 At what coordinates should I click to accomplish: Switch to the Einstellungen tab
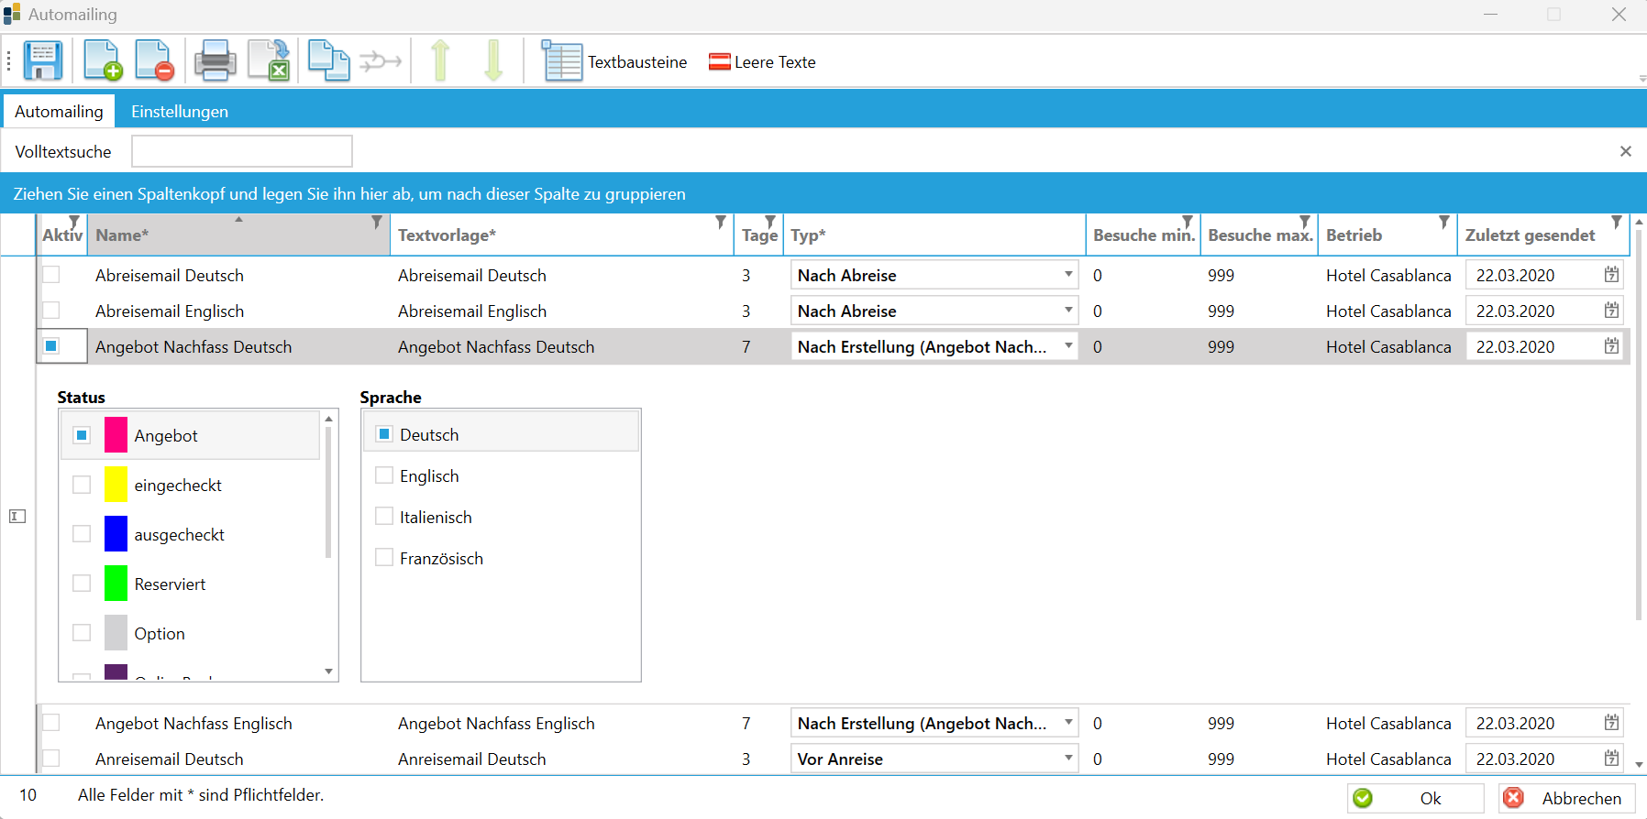click(x=180, y=111)
